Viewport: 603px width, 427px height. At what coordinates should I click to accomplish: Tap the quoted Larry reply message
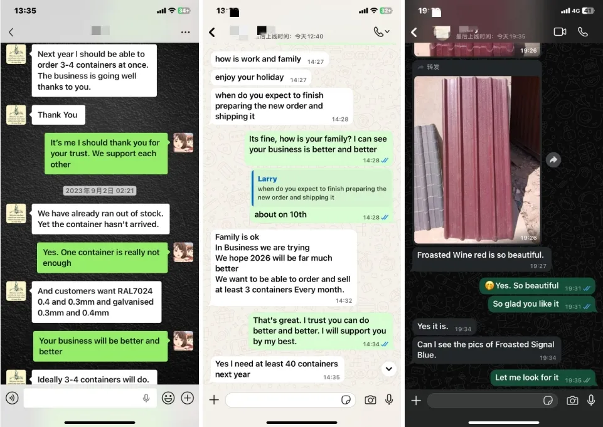click(x=322, y=188)
